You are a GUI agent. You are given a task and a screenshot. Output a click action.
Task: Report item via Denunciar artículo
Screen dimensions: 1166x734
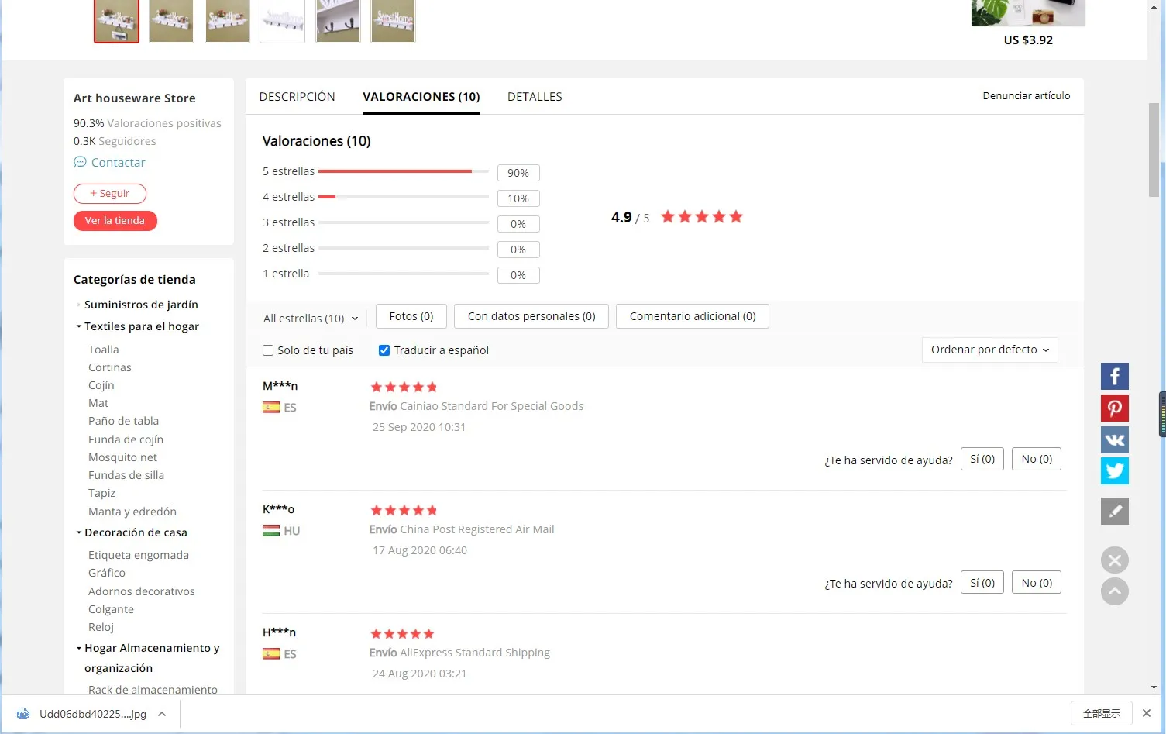(1027, 96)
